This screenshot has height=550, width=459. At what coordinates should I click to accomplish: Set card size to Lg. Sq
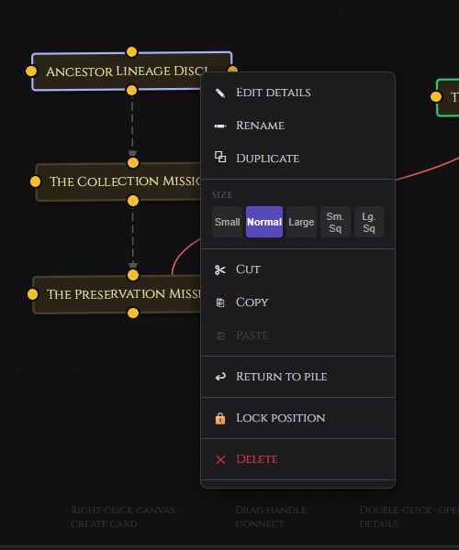pos(369,222)
